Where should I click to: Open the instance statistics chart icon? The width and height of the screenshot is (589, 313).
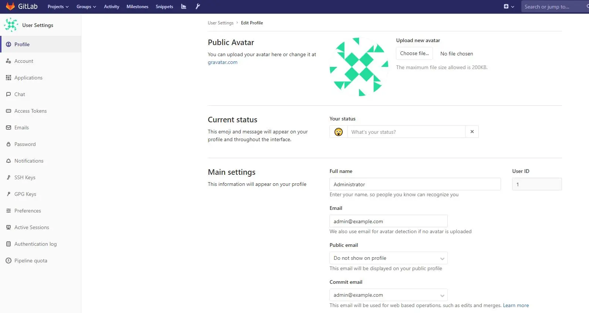click(x=184, y=6)
